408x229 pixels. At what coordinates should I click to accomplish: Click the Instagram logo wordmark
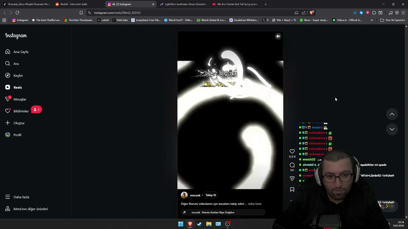click(16, 36)
